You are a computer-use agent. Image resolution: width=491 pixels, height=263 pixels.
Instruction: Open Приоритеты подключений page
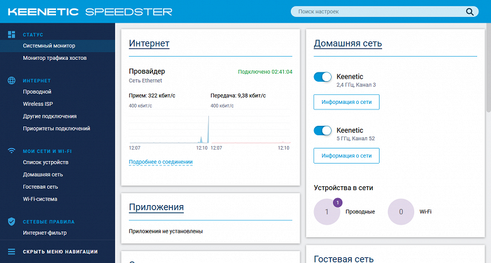tap(57, 128)
